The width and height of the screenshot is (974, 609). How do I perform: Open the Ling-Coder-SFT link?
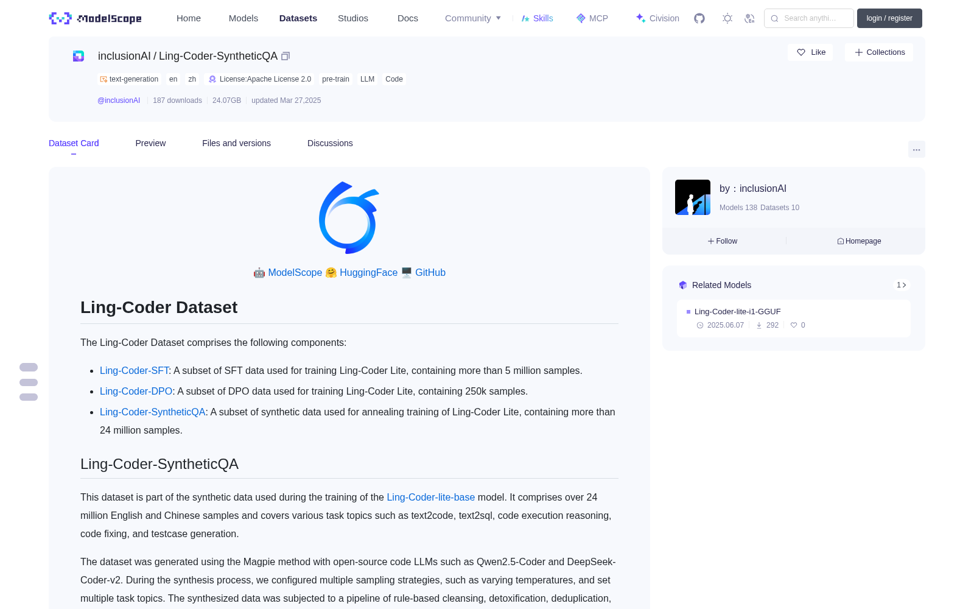point(134,371)
